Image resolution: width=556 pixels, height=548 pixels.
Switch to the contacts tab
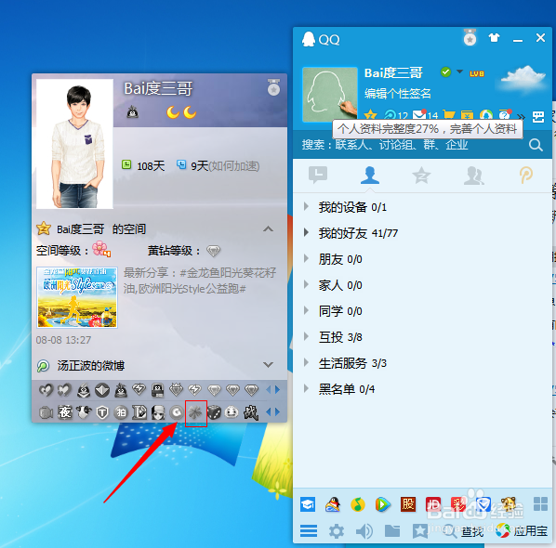[x=370, y=175]
